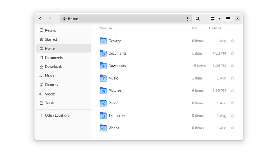Sort by the Name column header

(x=104, y=28)
